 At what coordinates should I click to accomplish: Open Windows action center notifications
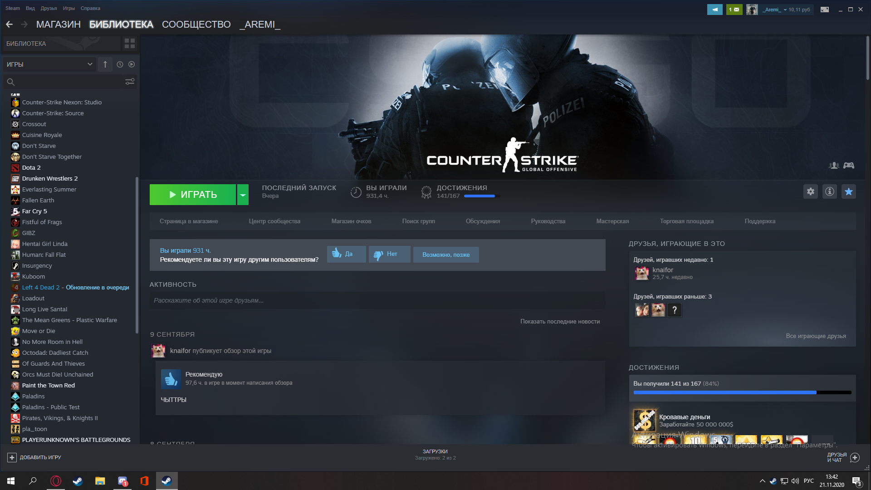(x=856, y=481)
